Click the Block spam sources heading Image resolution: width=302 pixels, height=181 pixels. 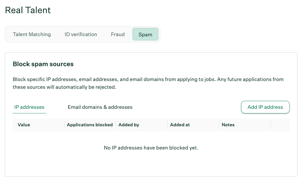click(43, 64)
